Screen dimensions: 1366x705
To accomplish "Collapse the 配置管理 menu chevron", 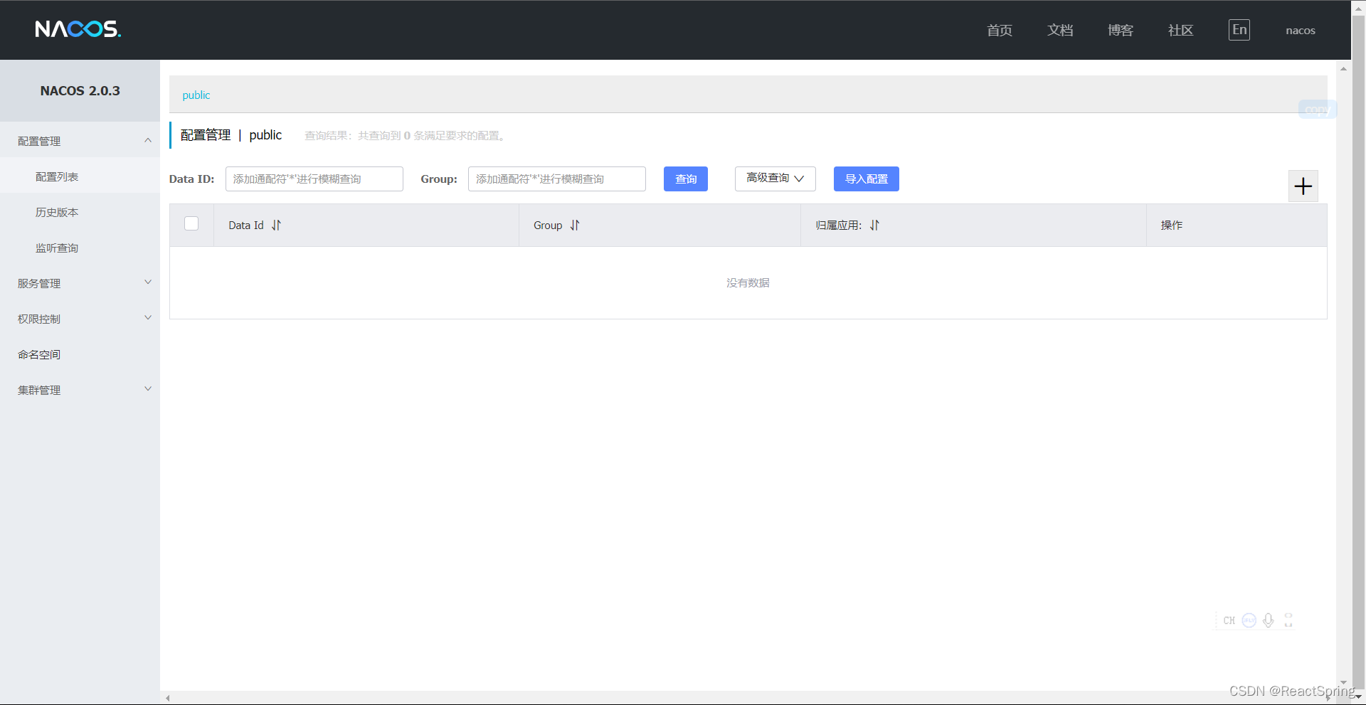I will [x=148, y=140].
